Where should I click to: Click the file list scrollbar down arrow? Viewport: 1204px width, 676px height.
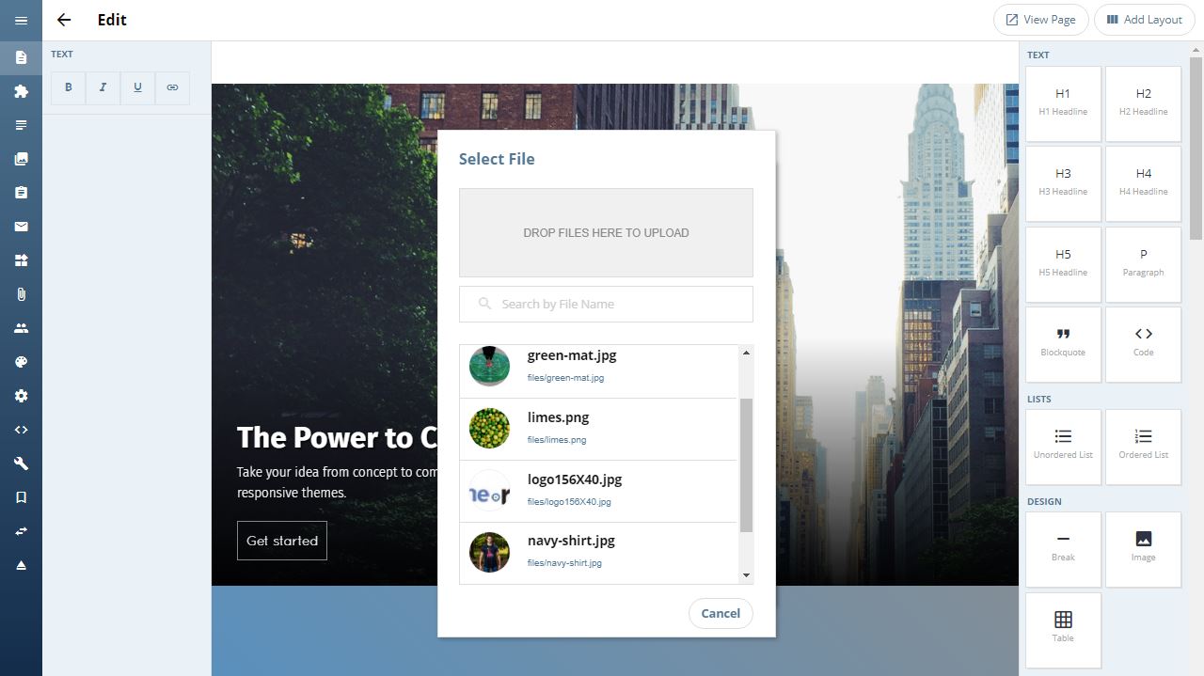tap(747, 575)
